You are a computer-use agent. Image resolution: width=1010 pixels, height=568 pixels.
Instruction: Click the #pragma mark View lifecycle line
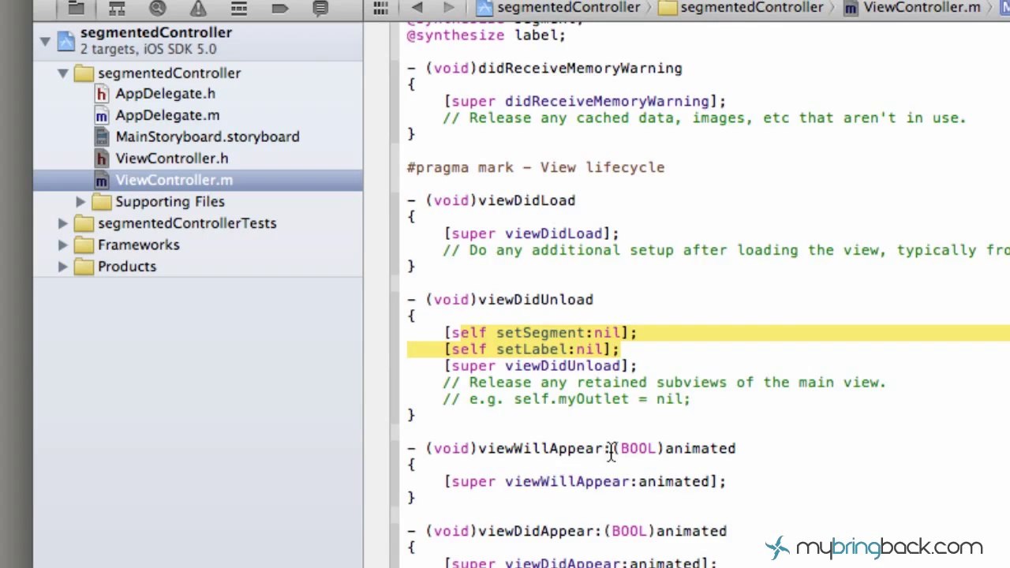point(536,168)
